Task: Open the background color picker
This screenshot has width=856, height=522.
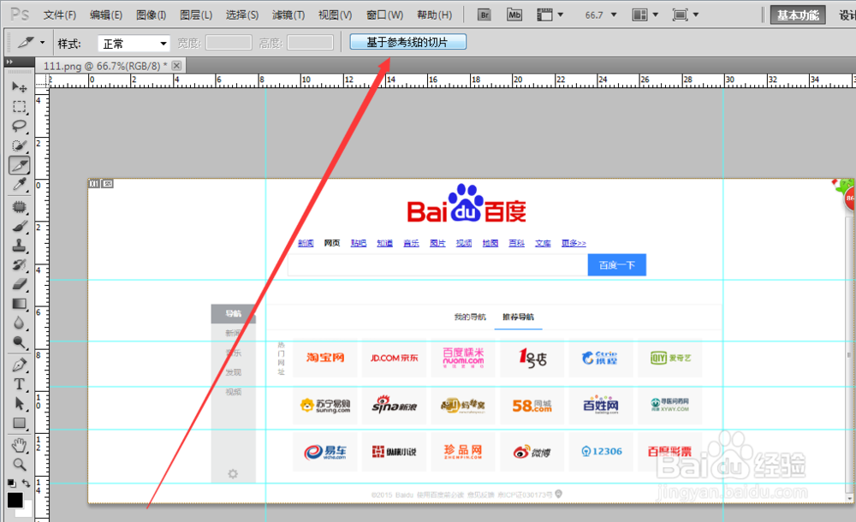Action: point(27,511)
